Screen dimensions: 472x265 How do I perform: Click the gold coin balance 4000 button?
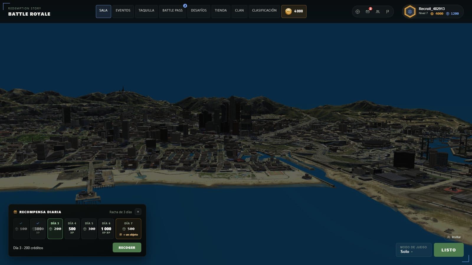(294, 11)
